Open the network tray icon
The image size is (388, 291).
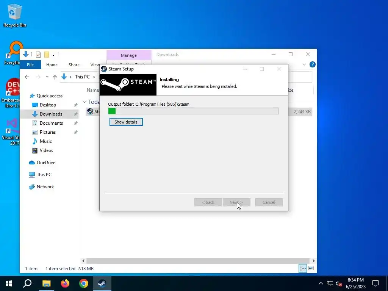(x=330, y=283)
